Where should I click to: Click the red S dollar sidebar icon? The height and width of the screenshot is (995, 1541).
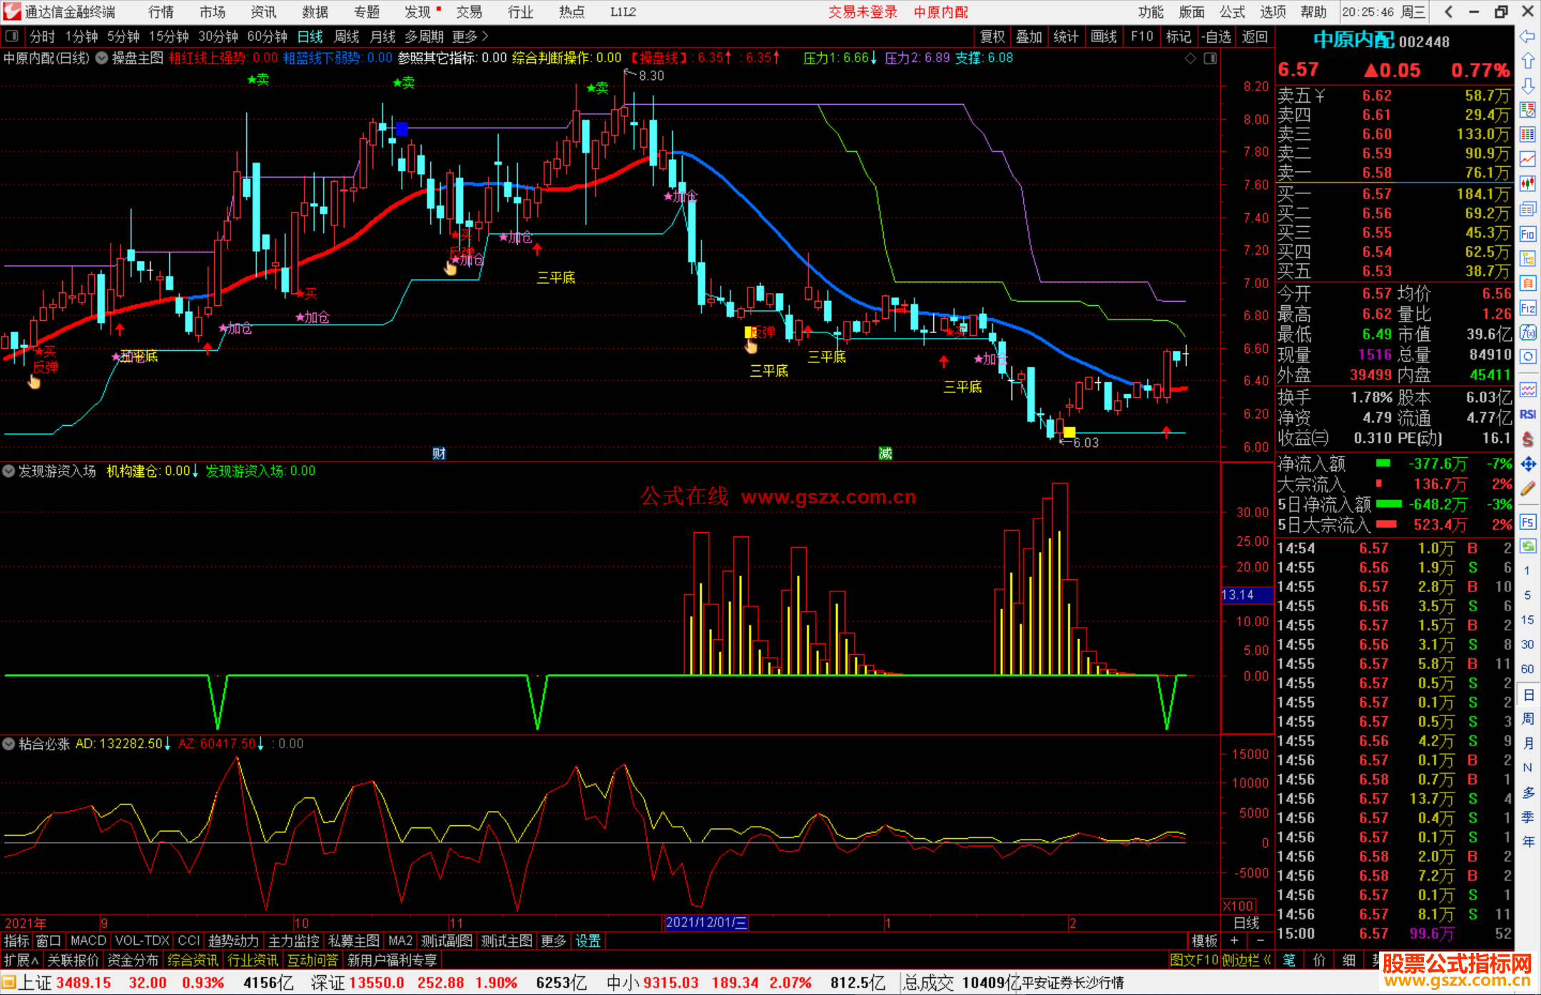[1527, 439]
